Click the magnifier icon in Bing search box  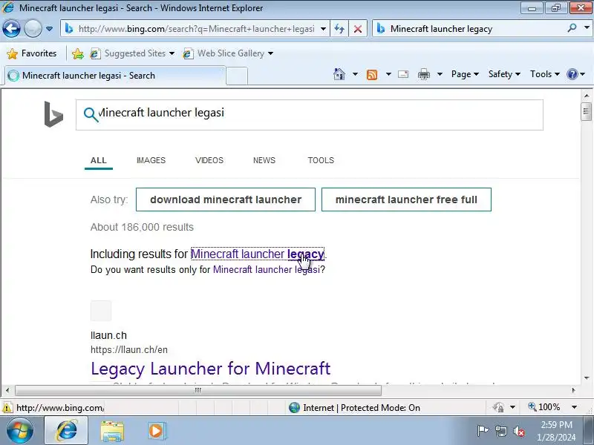pyautogui.click(x=91, y=114)
